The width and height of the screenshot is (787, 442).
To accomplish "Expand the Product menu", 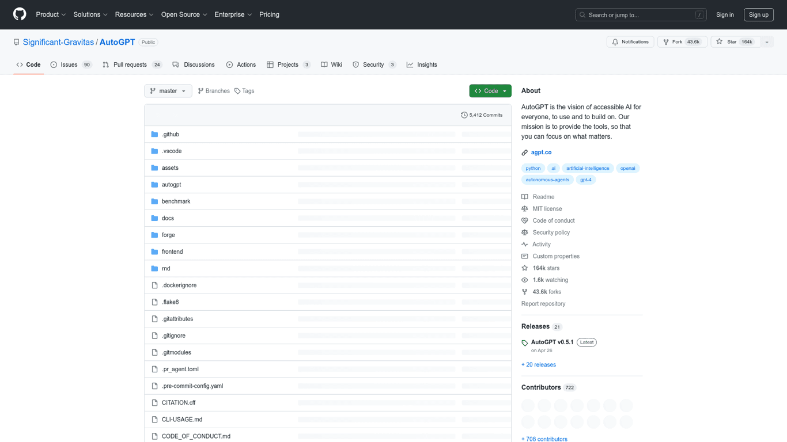I will [x=51, y=14].
